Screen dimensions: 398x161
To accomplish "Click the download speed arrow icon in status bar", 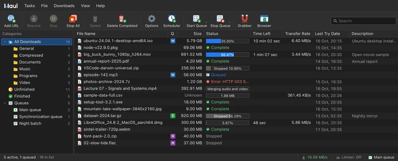I will click(303, 158).
